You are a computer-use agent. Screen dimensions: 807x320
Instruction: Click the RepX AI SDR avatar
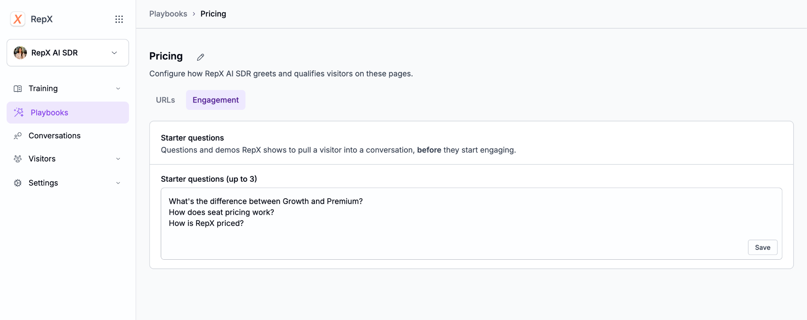[20, 53]
